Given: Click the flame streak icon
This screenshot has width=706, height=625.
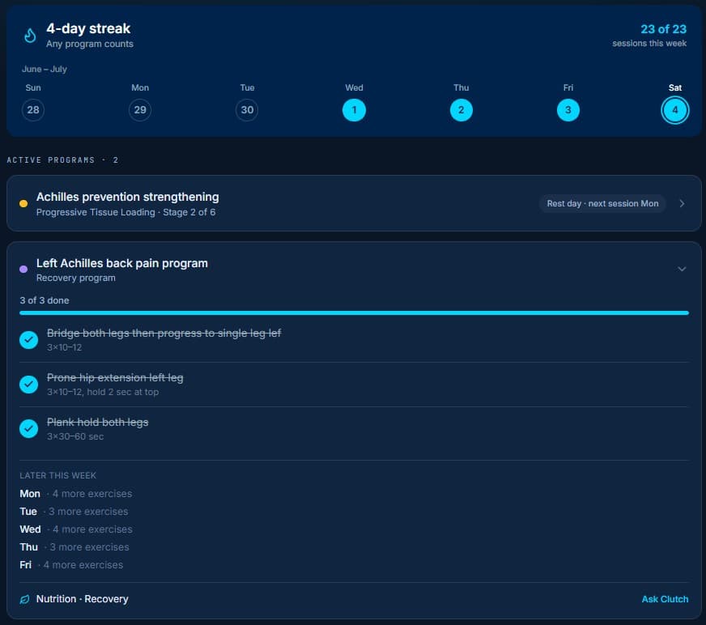Looking at the screenshot, I should click(30, 35).
